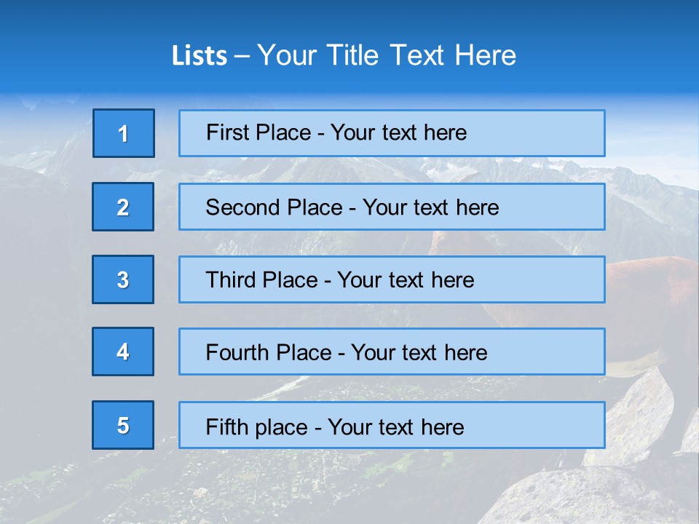The height and width of the screenshot is (524, 699).
Task: Click the number 5 square
Action: click(x=123, y=425)
